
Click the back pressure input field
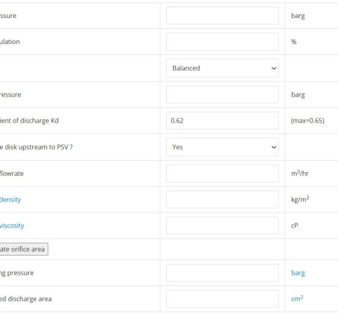223,95
